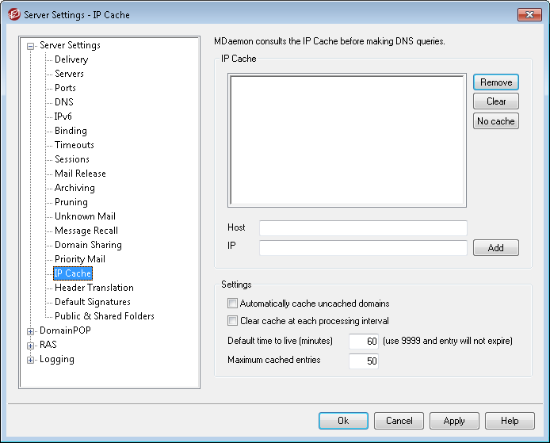This screenshot has height=443, width=550.
Task: Click the MDaemon icon in title bar
Action: point(13,14)
